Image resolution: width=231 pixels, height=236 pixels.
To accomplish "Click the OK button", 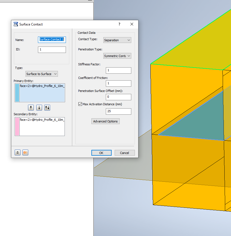I will point(101,153).
